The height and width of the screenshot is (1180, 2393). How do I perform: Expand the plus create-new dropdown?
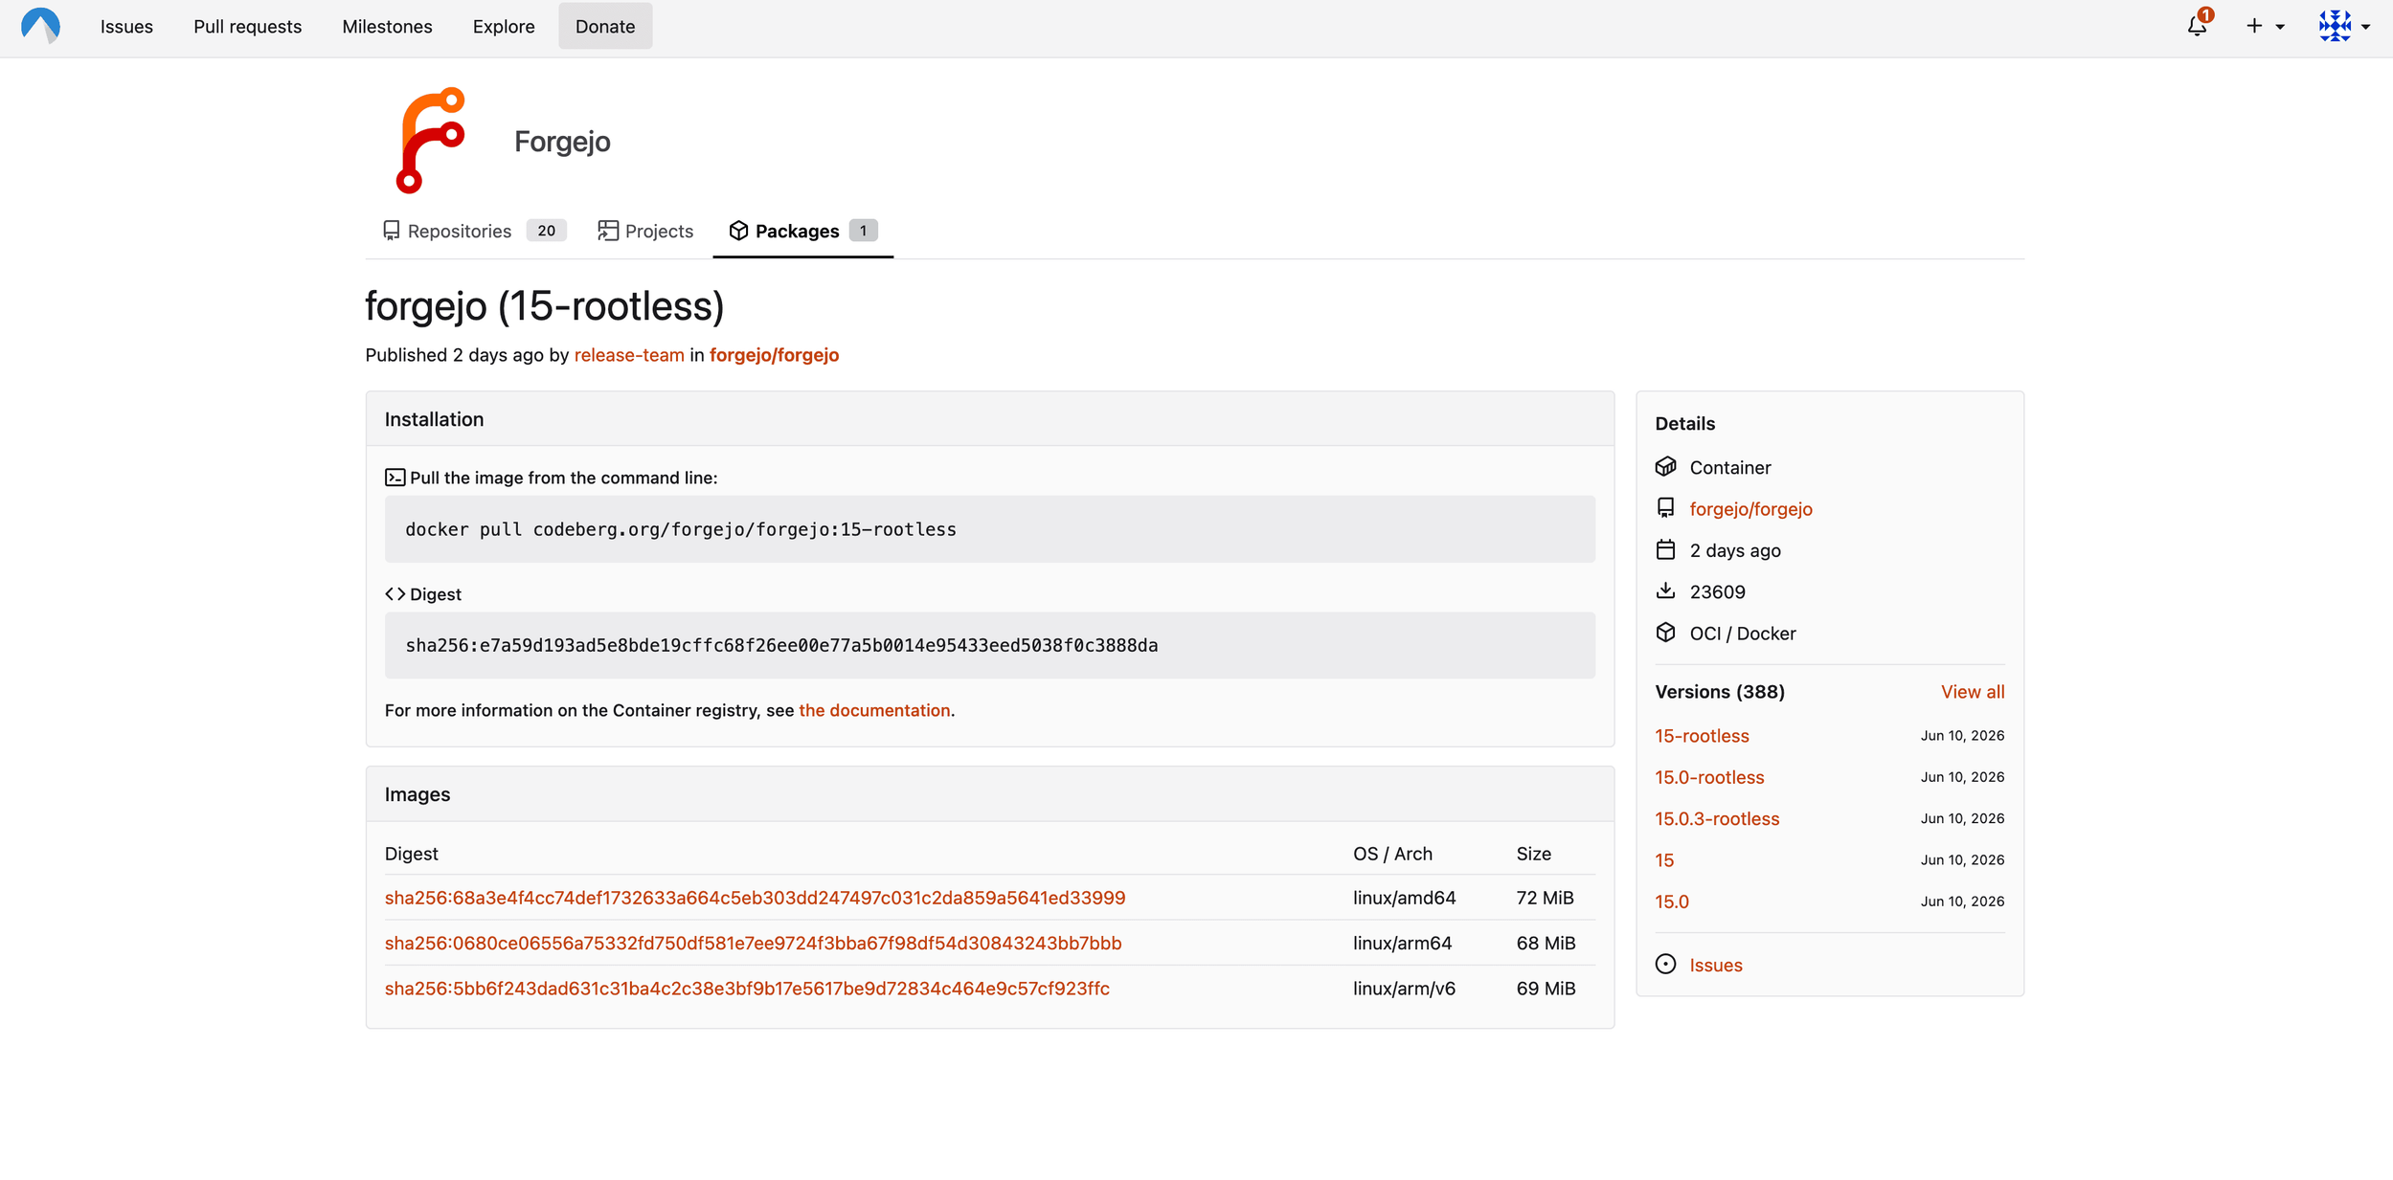(x=2265, y=26)
